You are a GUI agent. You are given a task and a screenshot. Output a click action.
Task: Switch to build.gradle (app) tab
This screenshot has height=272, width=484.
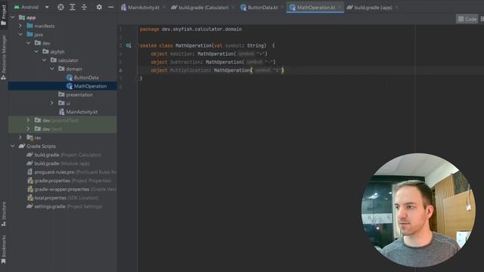click(x=370, y=8)
